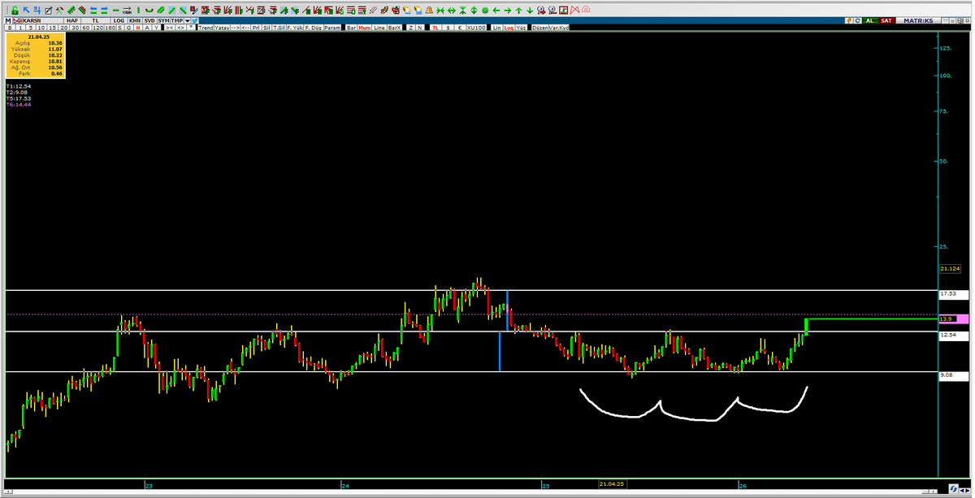
Task: Click the lightning bolt icon
Action: [848, 20]
